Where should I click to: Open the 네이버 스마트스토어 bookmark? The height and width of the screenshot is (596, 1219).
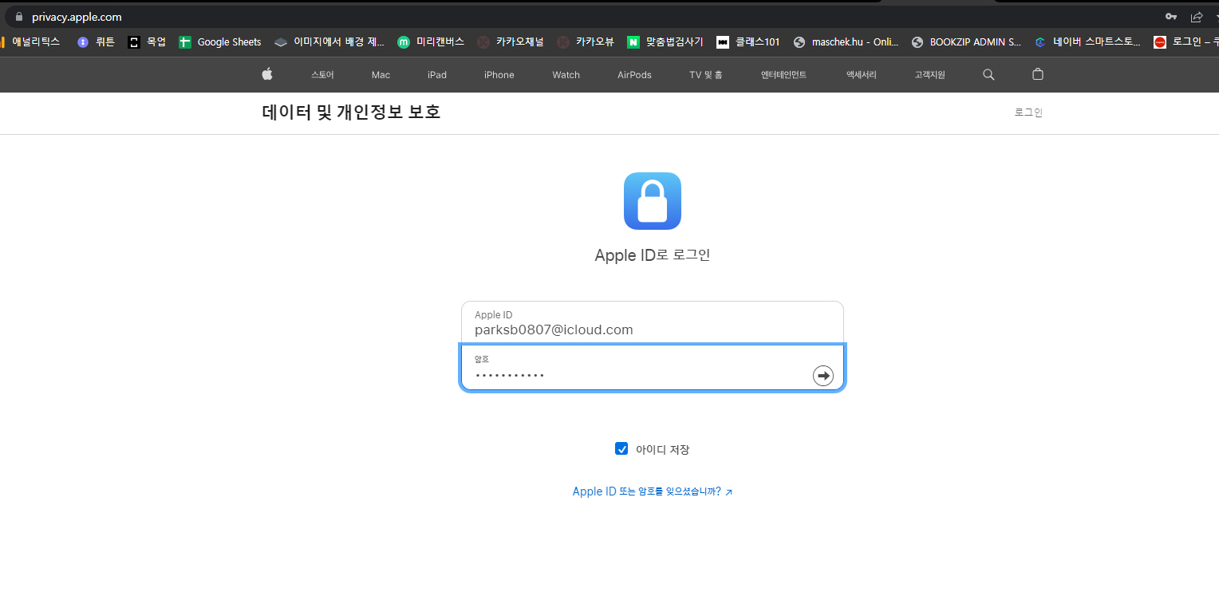click(x=1087, y=42)
